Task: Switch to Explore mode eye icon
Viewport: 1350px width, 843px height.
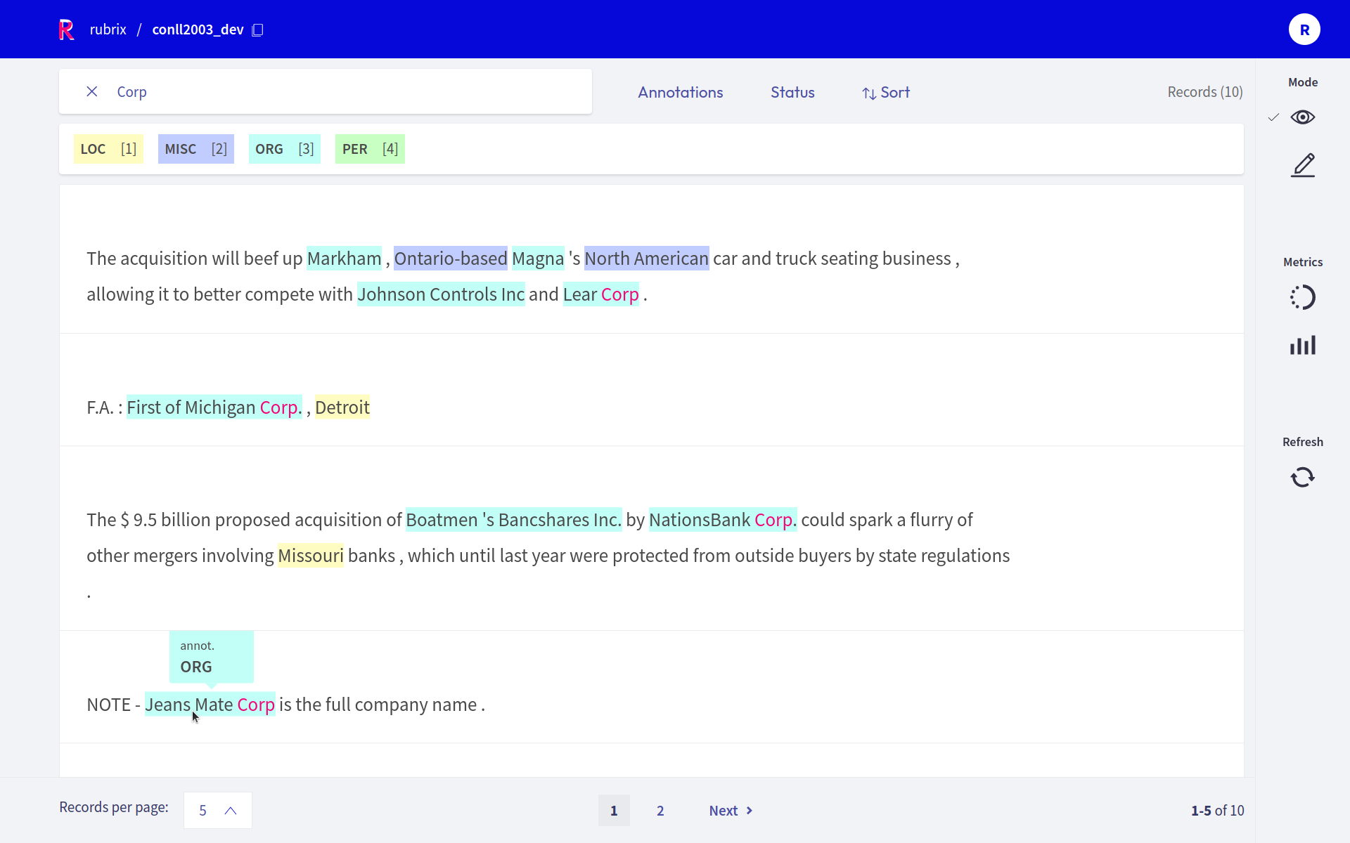Action: coord(1303,117)
